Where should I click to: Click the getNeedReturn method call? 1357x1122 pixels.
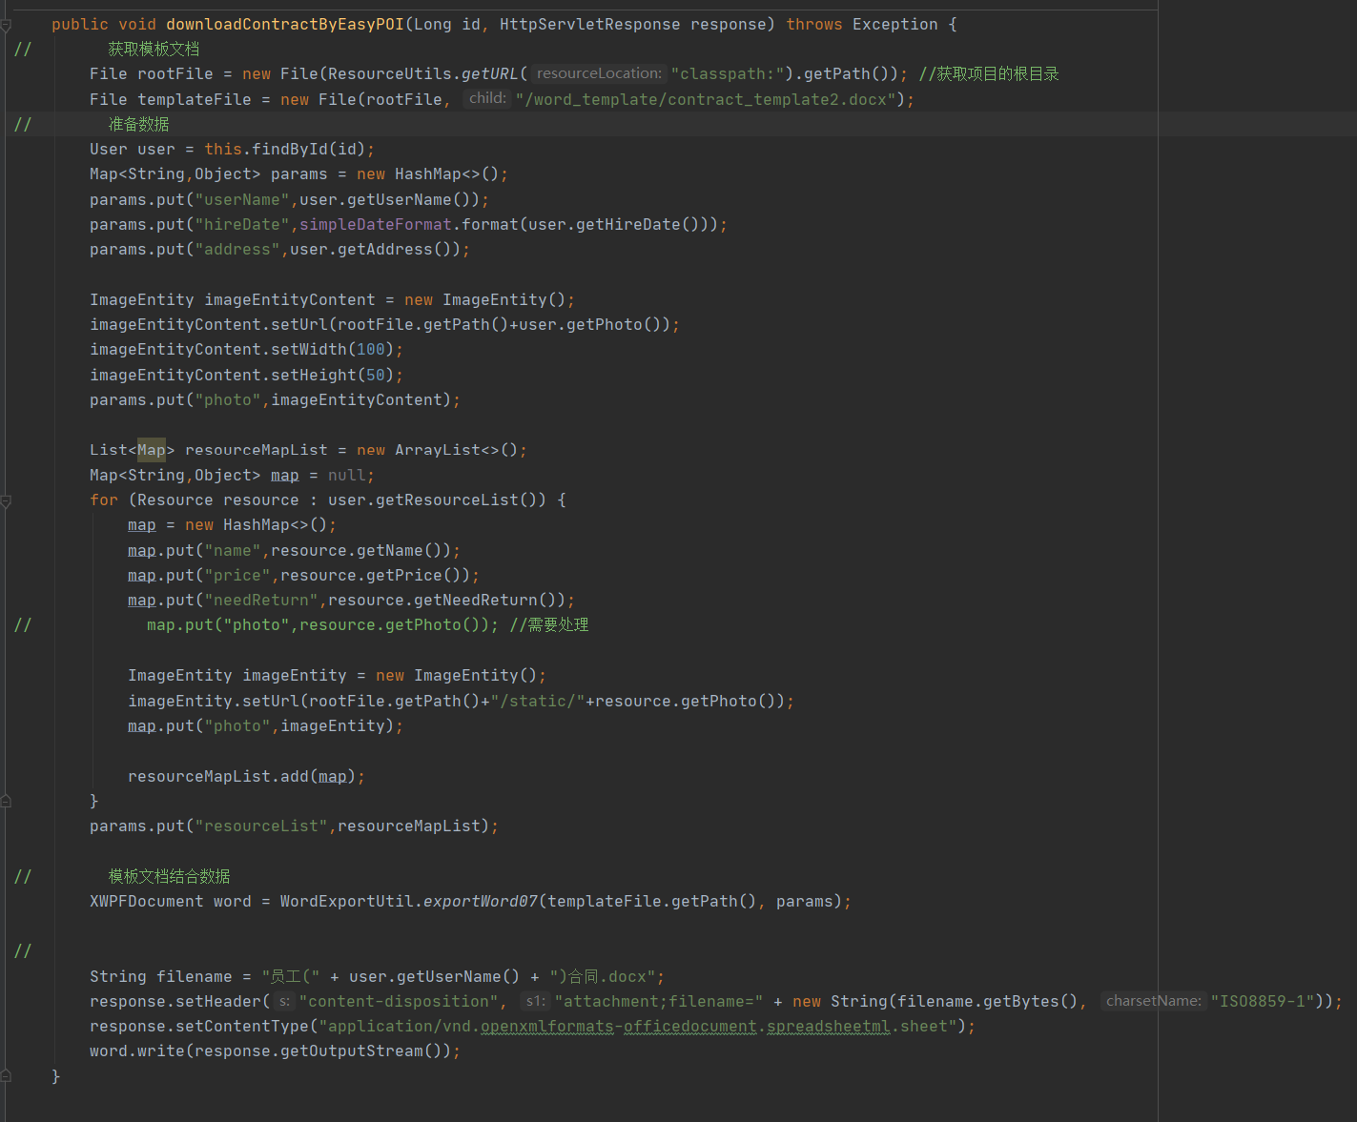pyautogui.click(x=476, y=601)
